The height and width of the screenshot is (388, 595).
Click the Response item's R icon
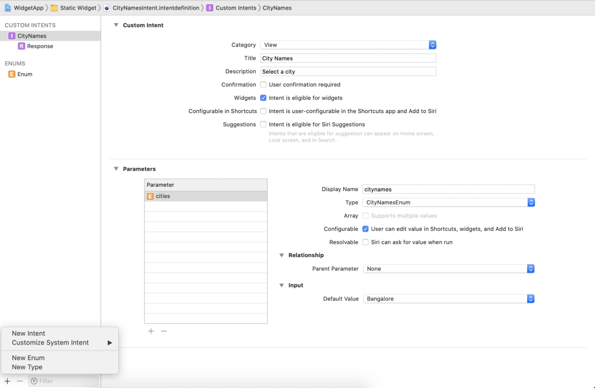(21, 46)
